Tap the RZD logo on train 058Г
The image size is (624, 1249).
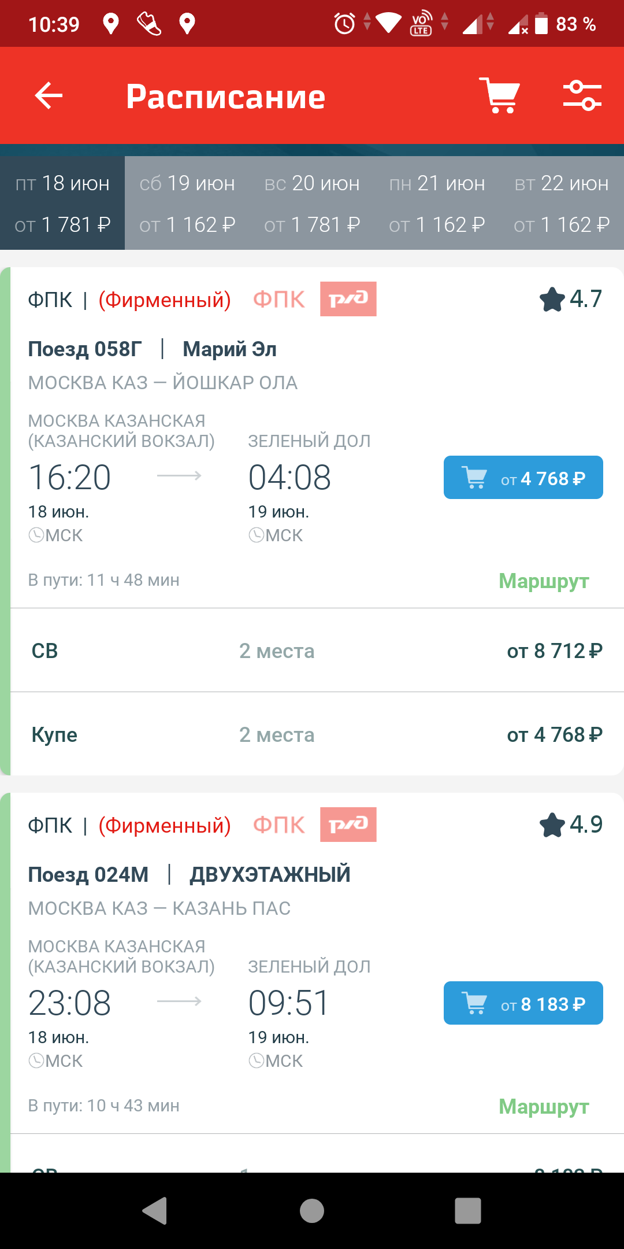tap(348, 299)
